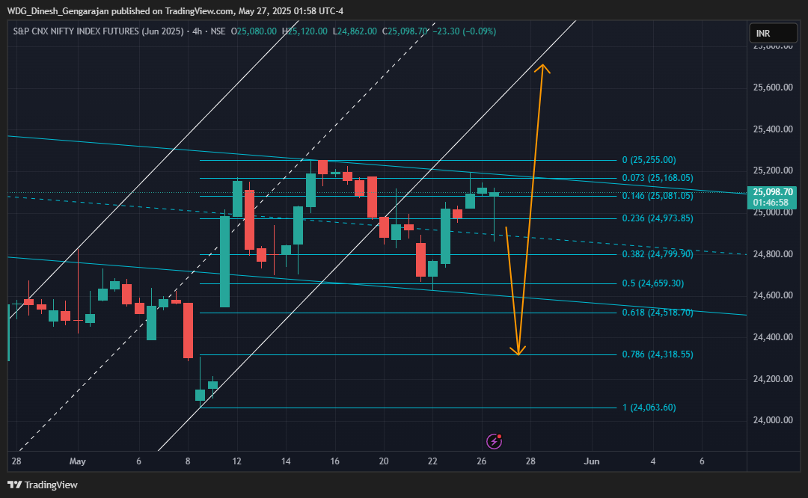Click date 26 on the time axis

point(481,461)
